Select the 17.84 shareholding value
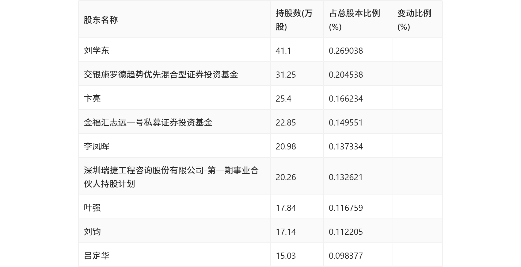This screenshot has height=267, width=521. [x=286, y=208]
